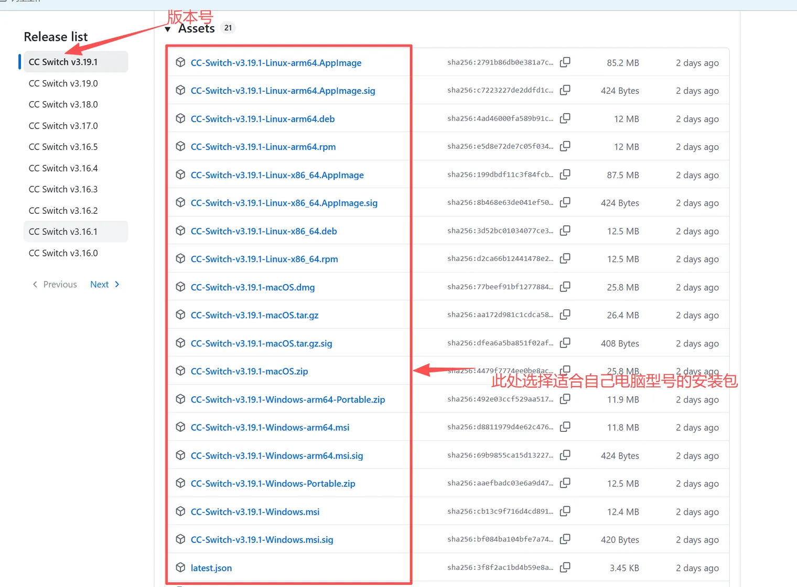Download the latest.json file
Image resolution: width=797 pixels, height=587 pixels.
[211, 568]
